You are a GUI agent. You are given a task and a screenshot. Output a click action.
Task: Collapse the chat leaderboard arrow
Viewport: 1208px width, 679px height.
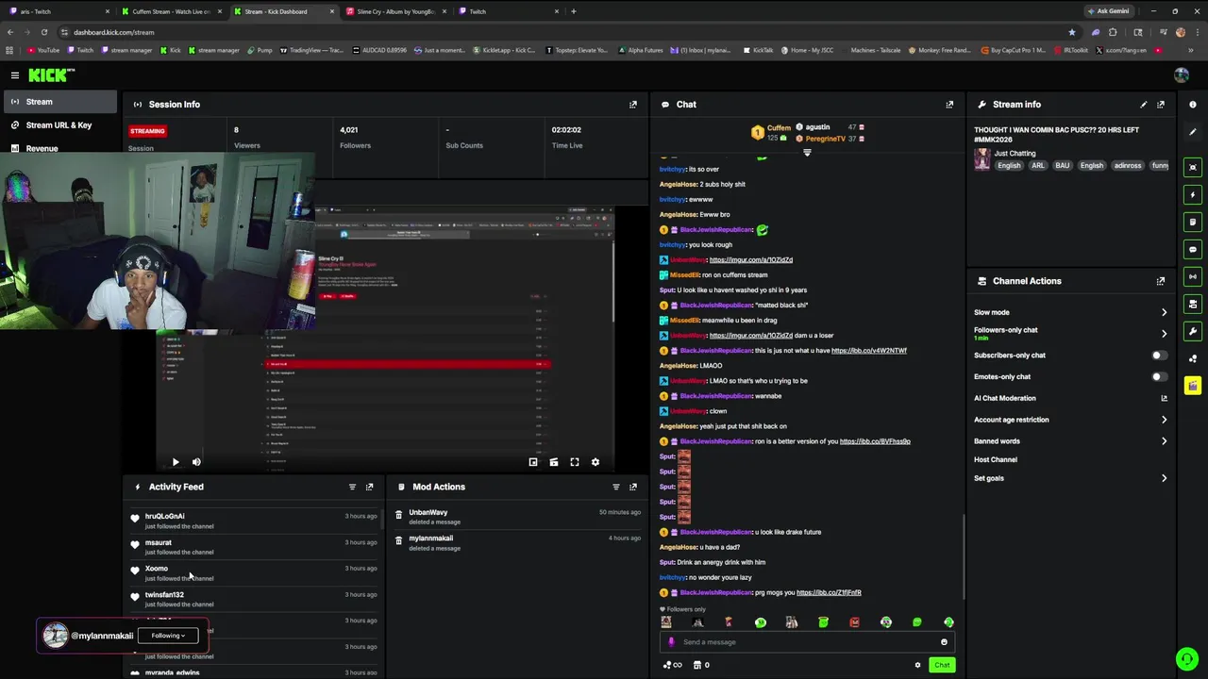[807, 152]
